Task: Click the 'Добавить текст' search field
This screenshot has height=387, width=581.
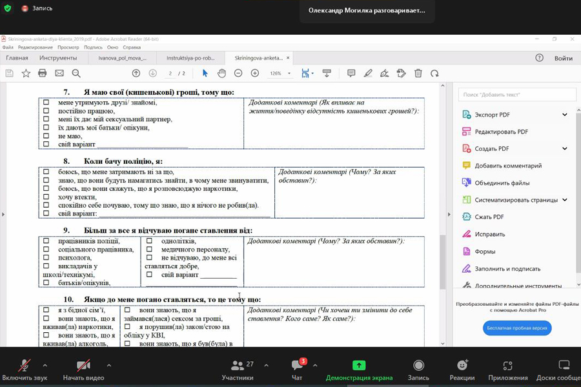Action: point(517,95)
